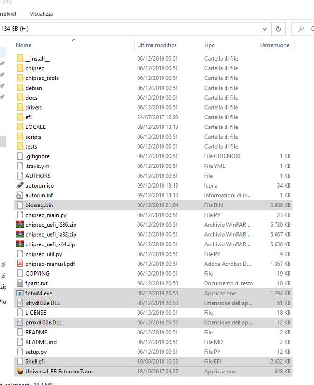Sort files by Tipo column
Screen dimensions: 314x385
point(210,45)
